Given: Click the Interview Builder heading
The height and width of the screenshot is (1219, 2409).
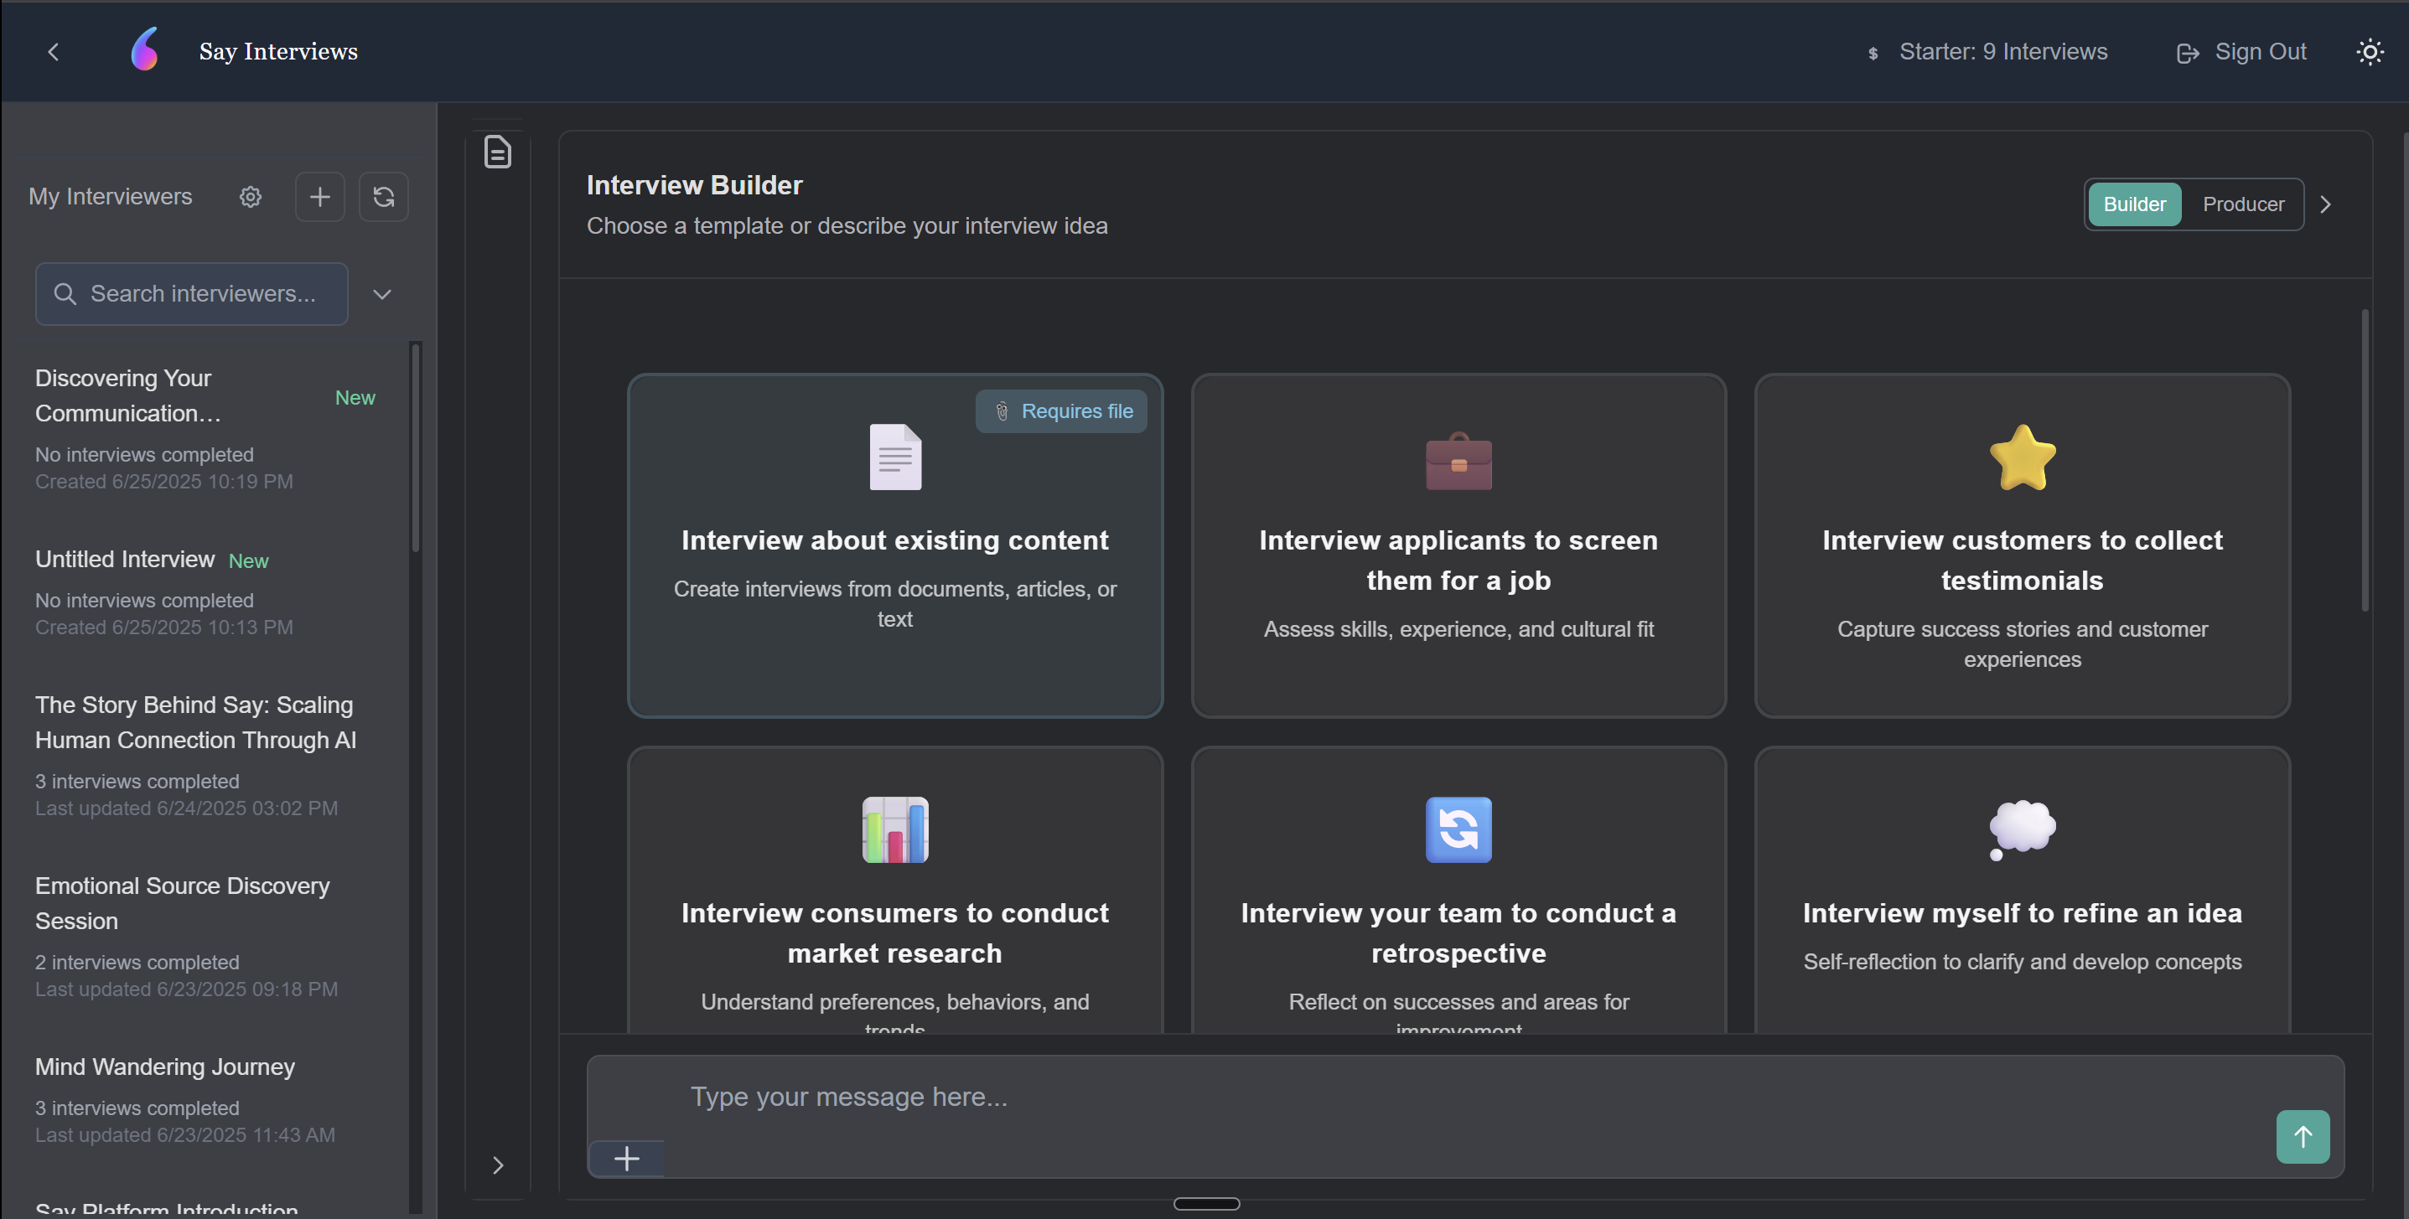Looking at the screenshot, I should (x=694, y=185).
